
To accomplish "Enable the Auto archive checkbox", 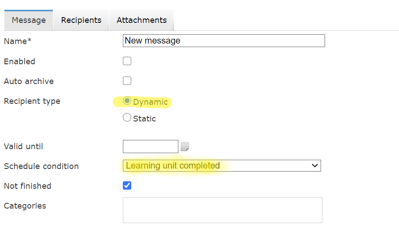I will (127, 81).
